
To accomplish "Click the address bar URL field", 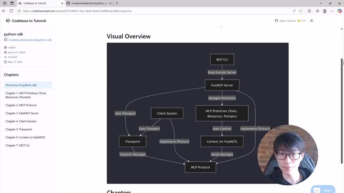I will [x=153, y=11].
